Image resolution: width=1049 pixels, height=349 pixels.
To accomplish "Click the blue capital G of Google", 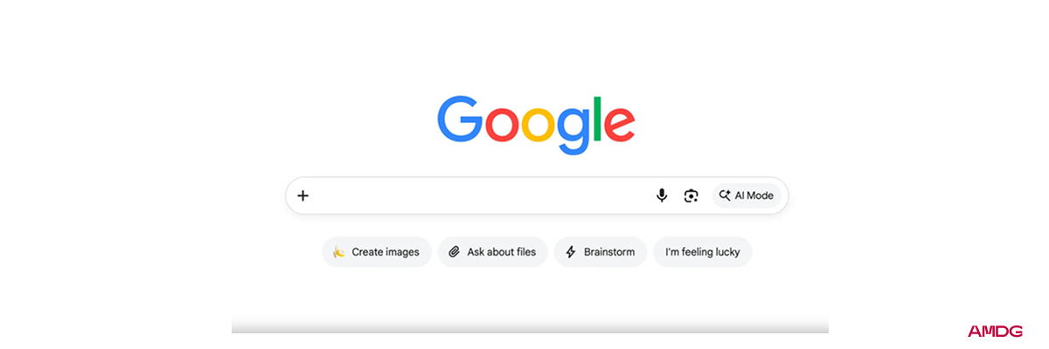I will coord(460,120).
